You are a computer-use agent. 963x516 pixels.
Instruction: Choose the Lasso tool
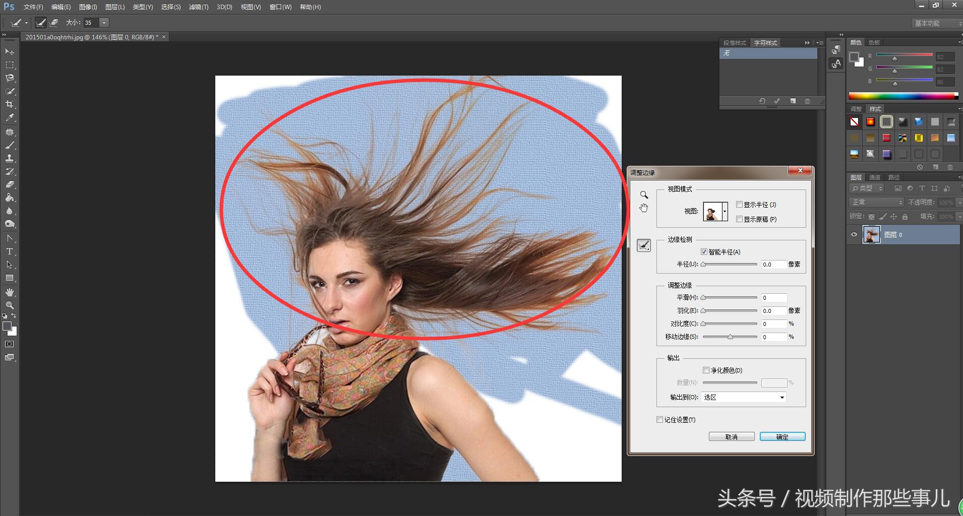click(10, 78)
